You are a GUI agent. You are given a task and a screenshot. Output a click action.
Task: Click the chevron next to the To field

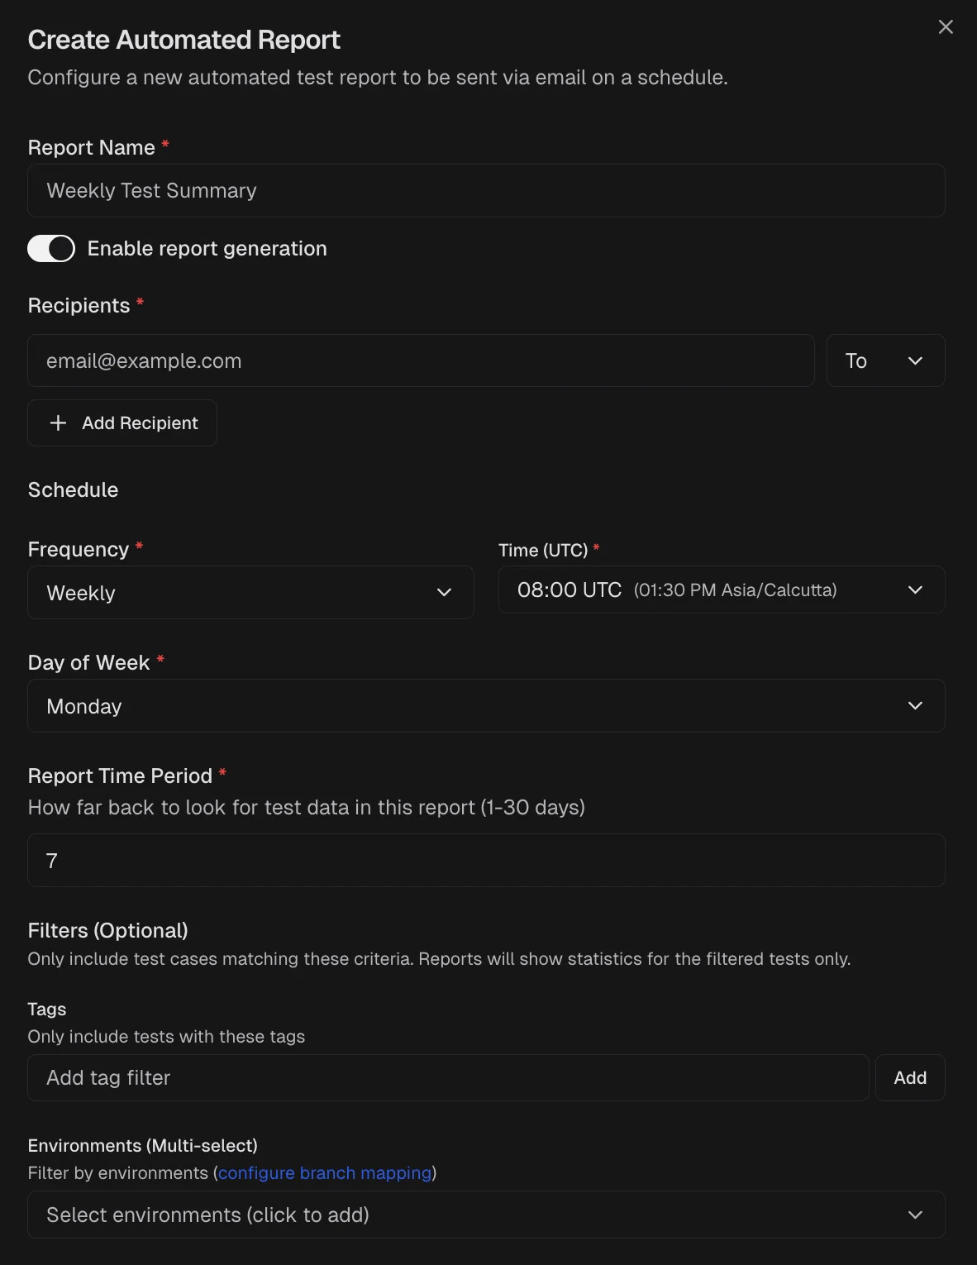coord(915,360)
